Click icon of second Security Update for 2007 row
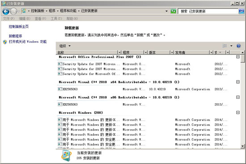Image resolution: width=246 pixels, height=164 pixels. (60, 69)
